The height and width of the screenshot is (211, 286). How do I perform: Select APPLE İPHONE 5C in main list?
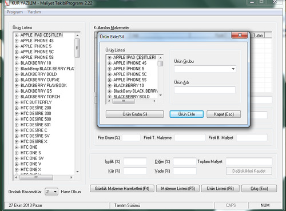[37, 52]
